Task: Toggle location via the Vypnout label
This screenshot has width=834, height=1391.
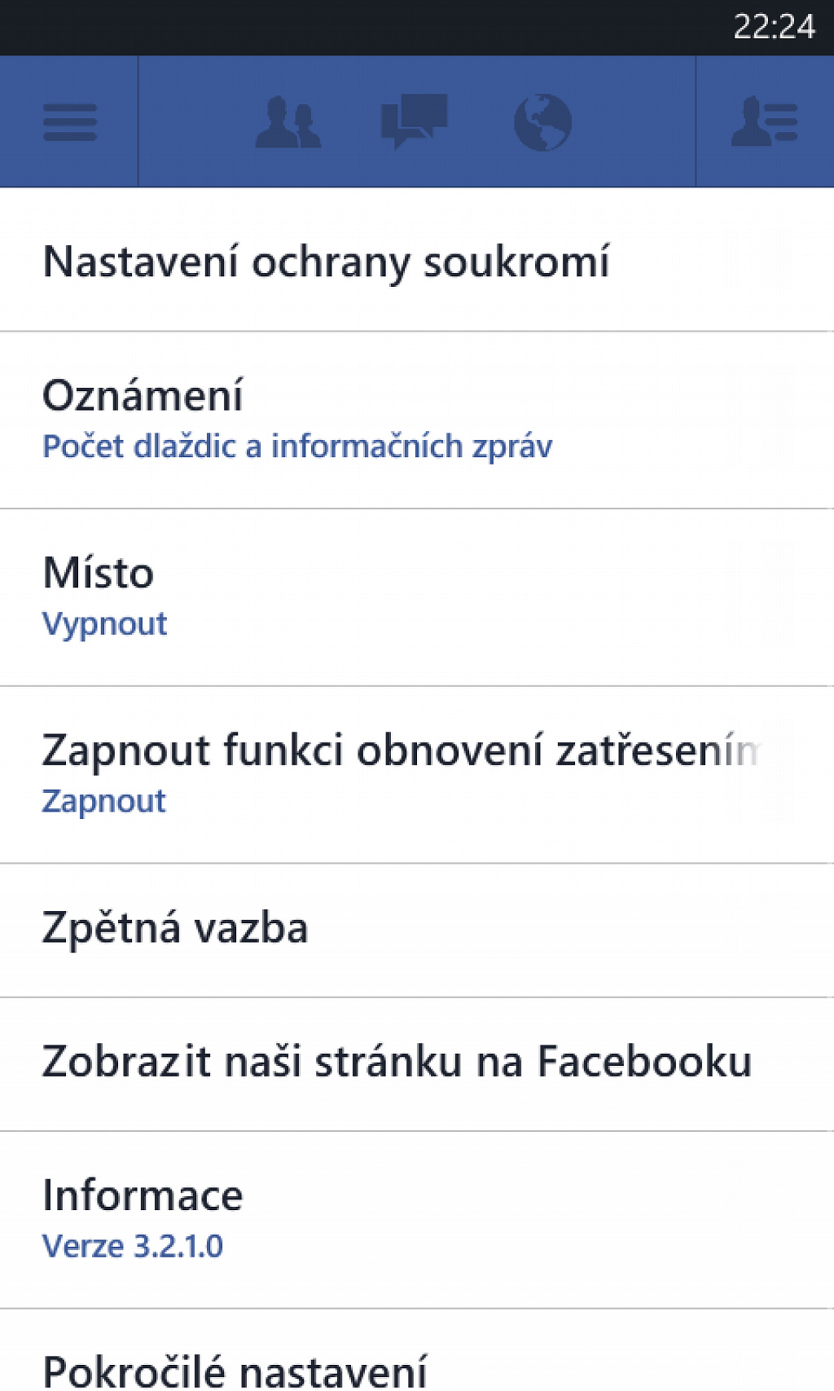Action: pos(104,624)
